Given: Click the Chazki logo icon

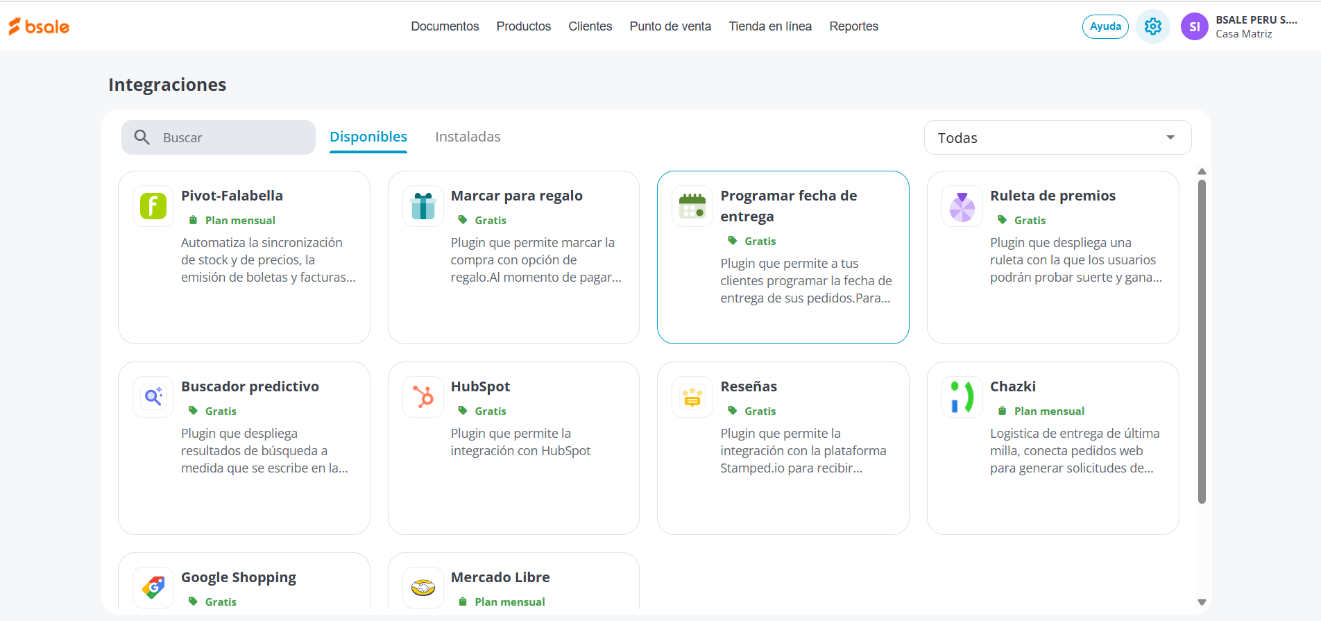Looking at the screenshot, I should (x=962, y=397).
